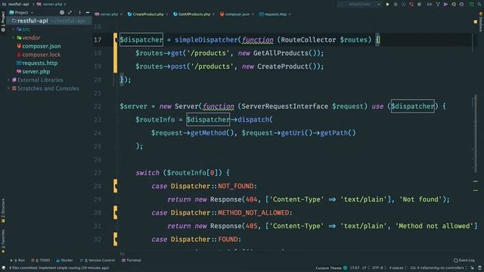484x272 pixels.
Task: Expand Scratches and Consoles node
Action: (8, 88)
